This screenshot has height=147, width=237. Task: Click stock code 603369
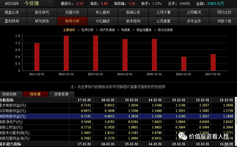pyautogui.click(x=12, y=4)
